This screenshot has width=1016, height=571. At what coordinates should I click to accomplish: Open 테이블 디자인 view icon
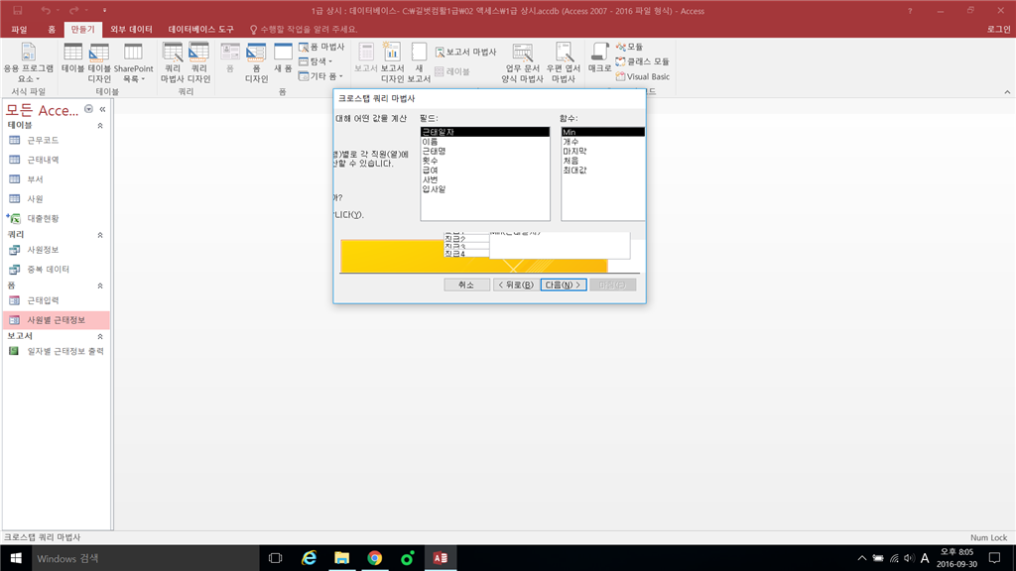[x=99, y=62]
